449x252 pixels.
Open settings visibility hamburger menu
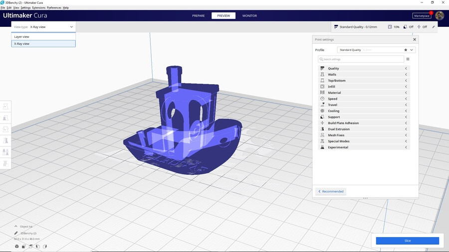408,59
